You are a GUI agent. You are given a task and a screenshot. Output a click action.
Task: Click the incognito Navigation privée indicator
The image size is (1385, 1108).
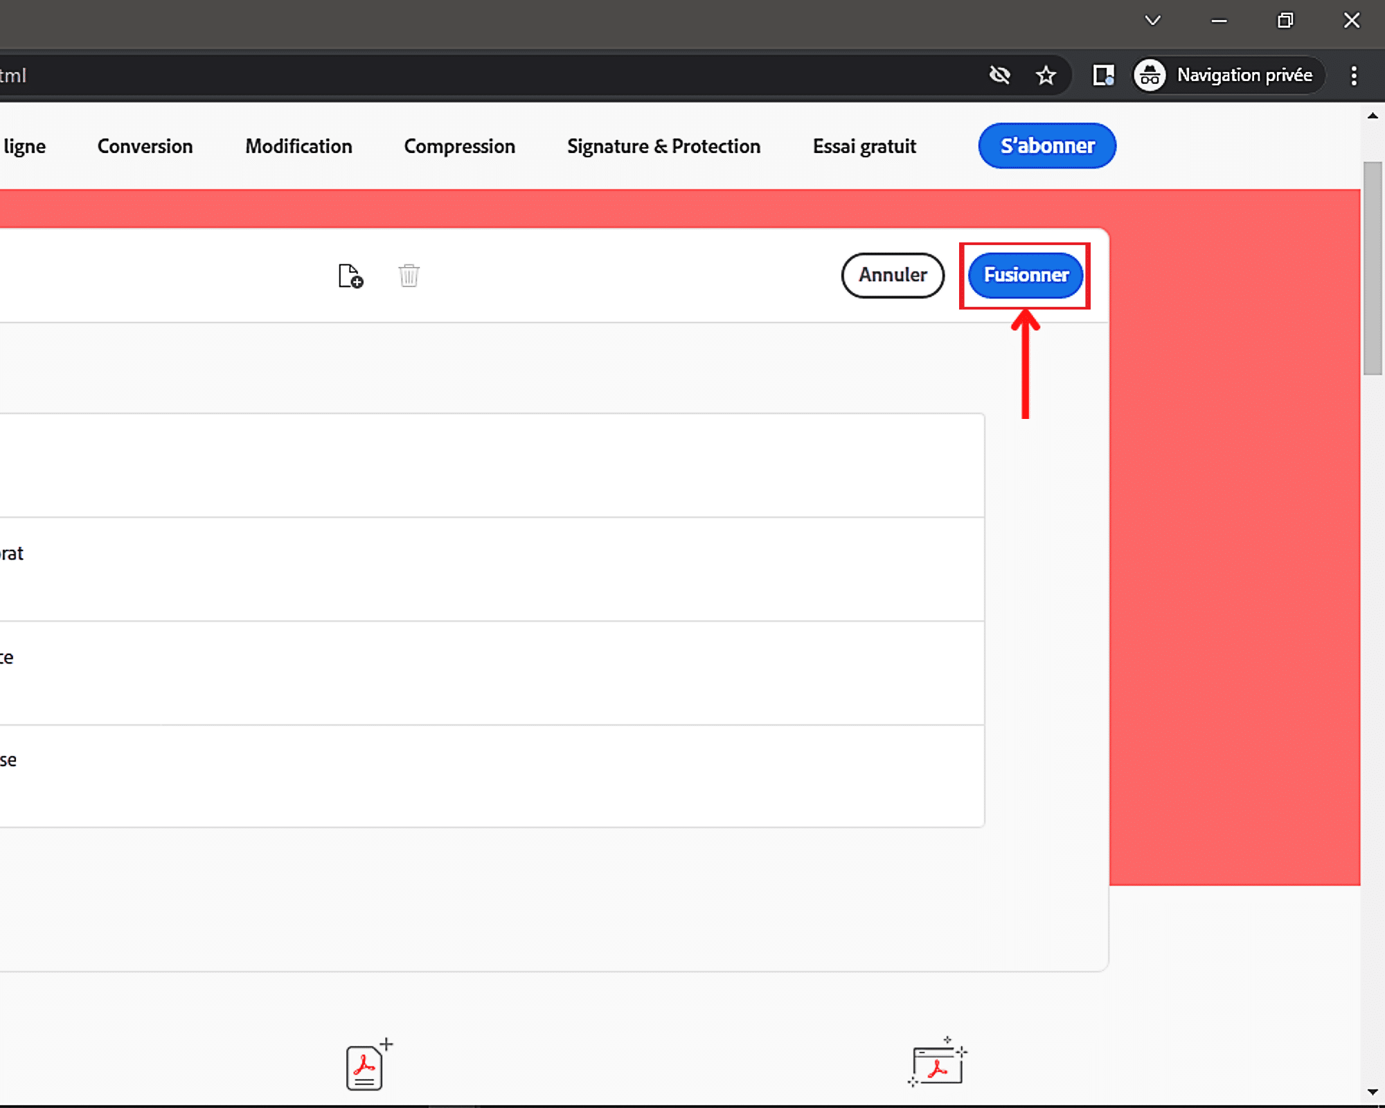point(1227,75)
